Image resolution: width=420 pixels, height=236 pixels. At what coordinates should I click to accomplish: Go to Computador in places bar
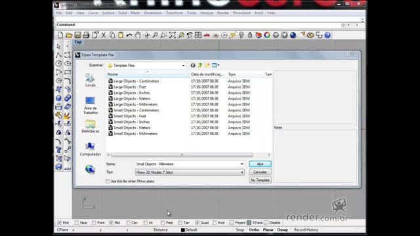click(x=91, y=149)
